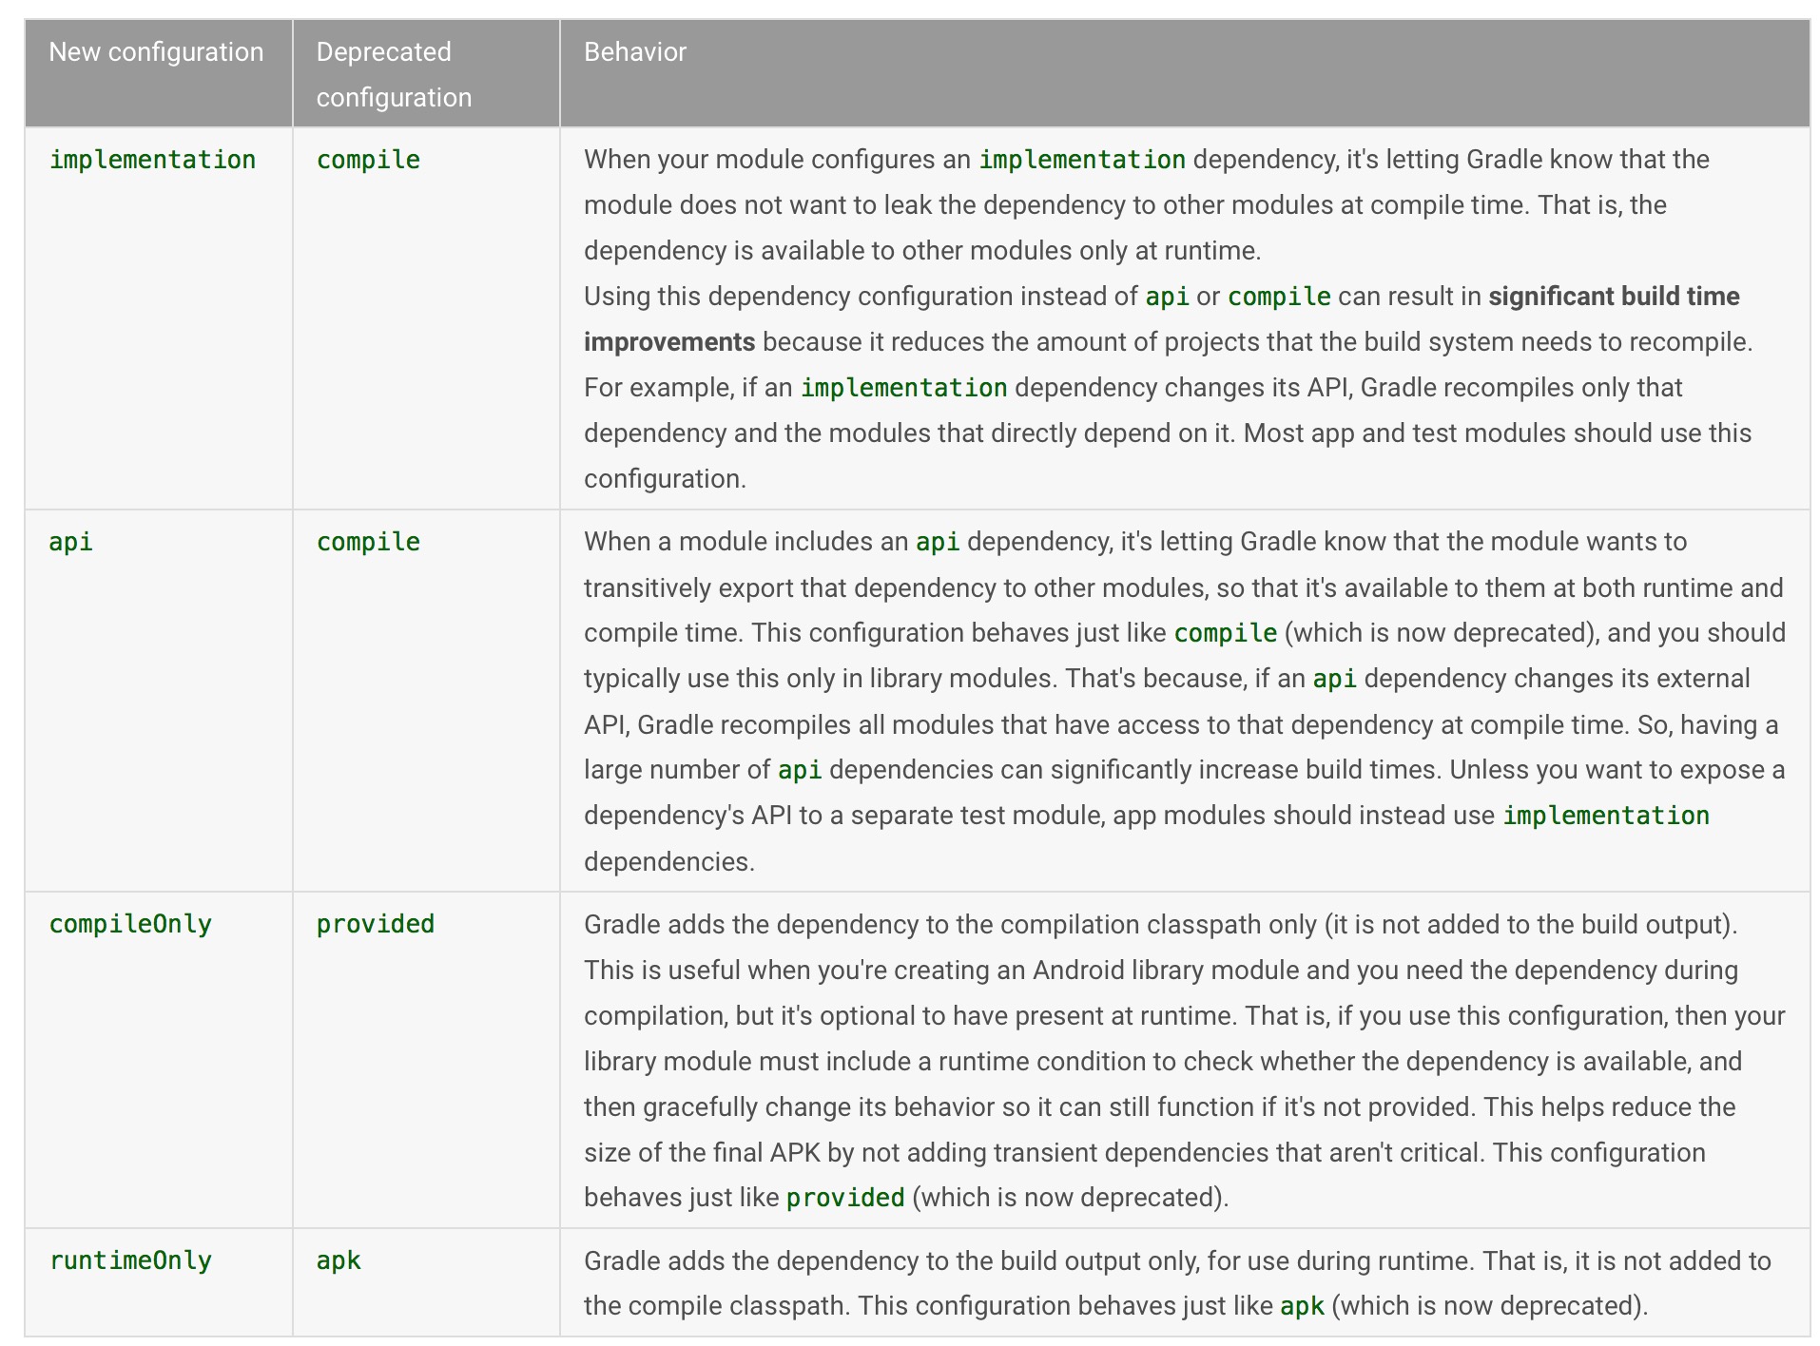This screenshot has width=1820, height=1346.
Task: Click the deprecated compile cell beside implementation
Action: click(x=368, y=160)
